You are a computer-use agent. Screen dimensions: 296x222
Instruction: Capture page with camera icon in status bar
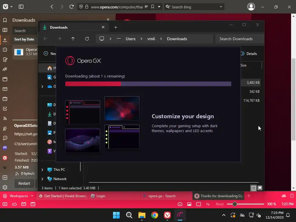(180, 204)
